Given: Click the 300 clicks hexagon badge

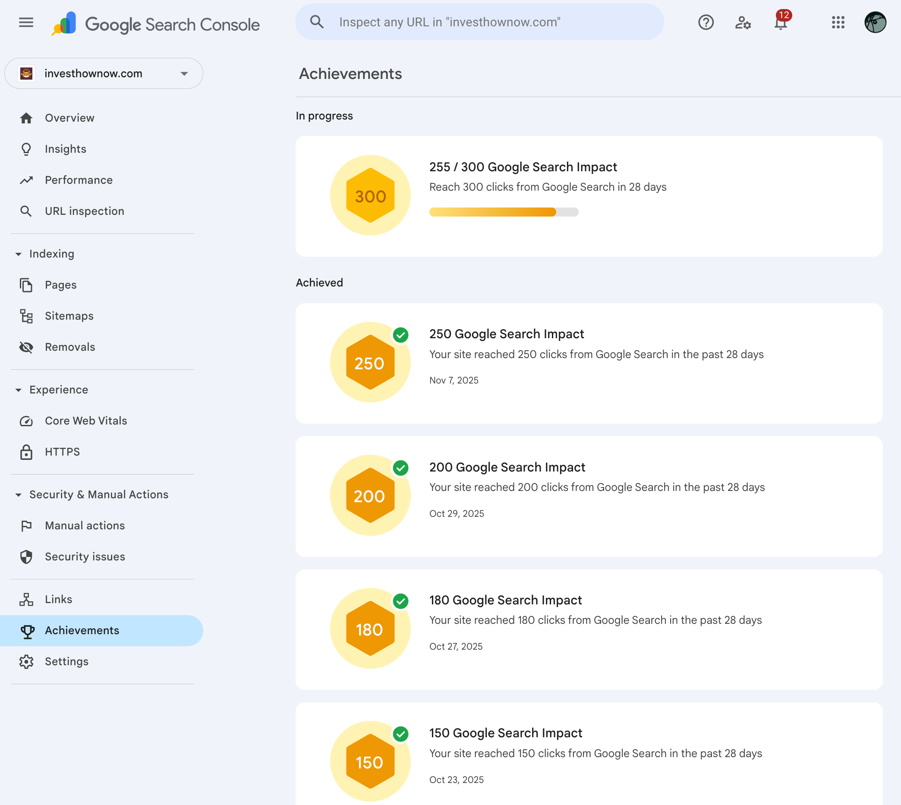Looking at the screenshot, I should pos(370,195).
